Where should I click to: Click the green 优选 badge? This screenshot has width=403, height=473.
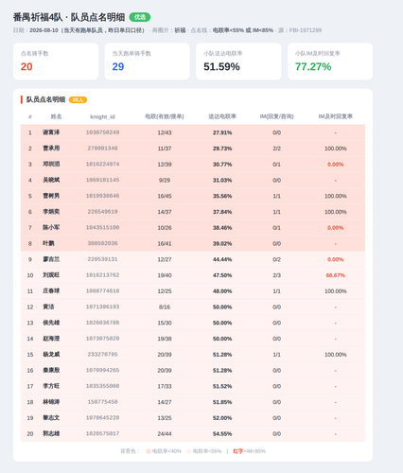140,17
